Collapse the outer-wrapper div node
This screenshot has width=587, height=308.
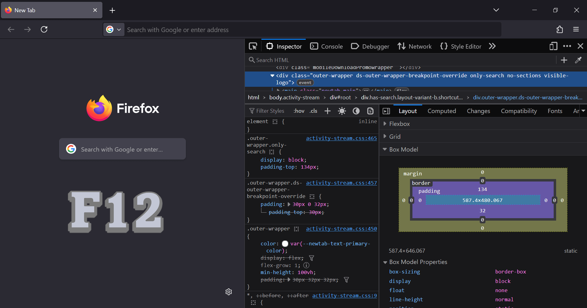click(272, 75)
